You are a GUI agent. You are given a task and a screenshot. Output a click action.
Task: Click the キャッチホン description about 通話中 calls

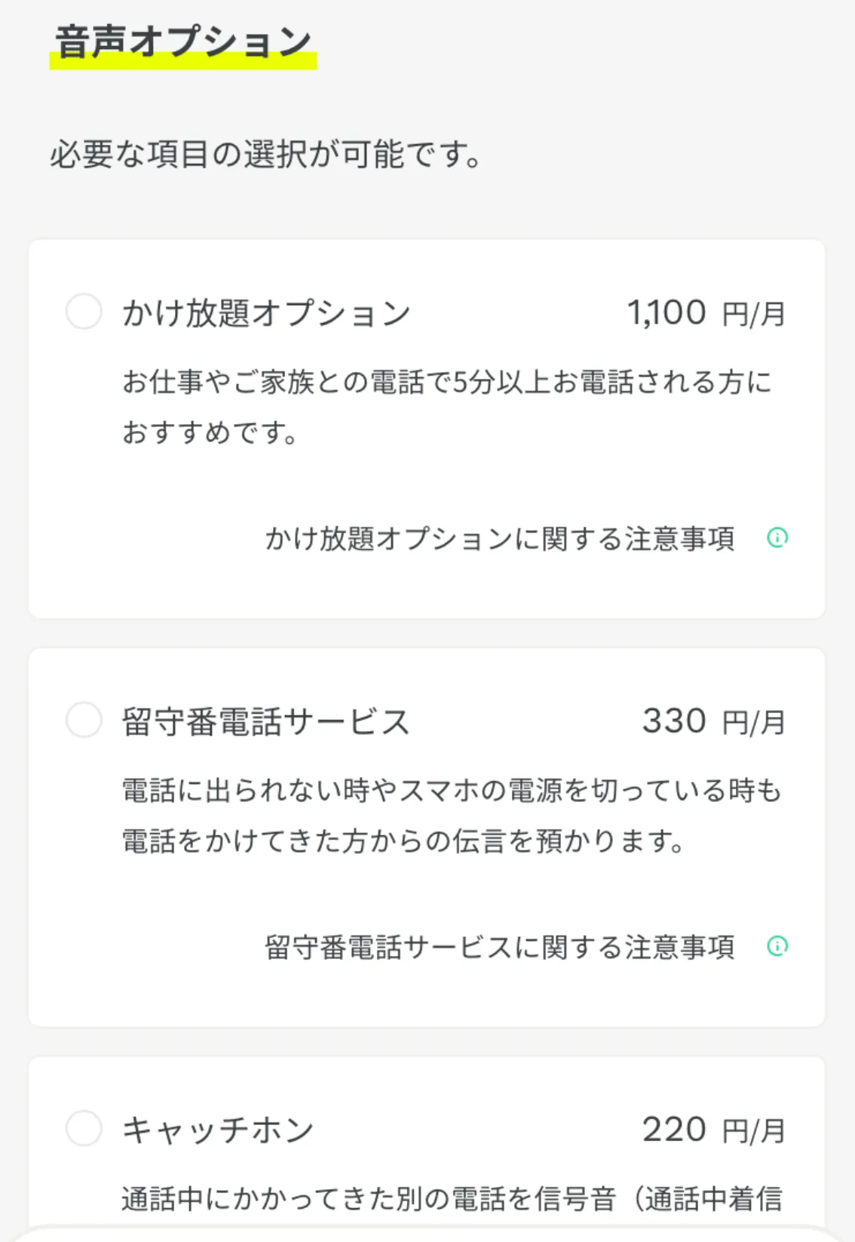[451, 1198]
